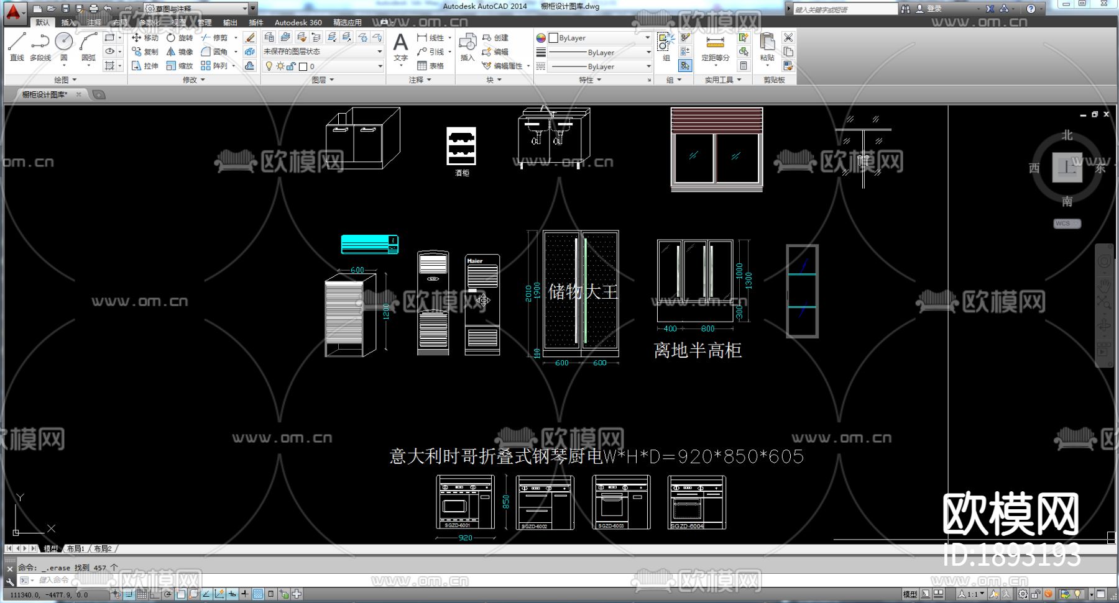Click the color wheel icon in Properties panel
The width and height of the screenshot is (1119, 603).
(x=541, y=38)
